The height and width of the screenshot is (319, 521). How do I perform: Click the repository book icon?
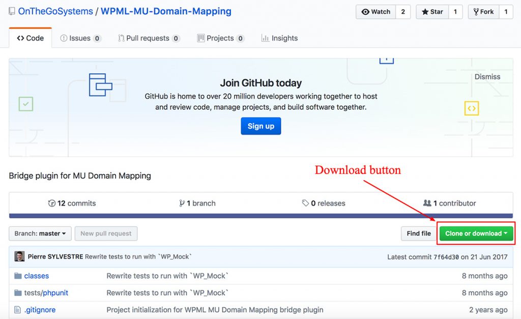pos(12,11)
